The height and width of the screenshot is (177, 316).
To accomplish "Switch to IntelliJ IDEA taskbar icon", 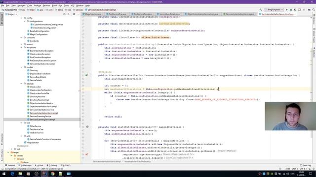I will coord(44,174).
